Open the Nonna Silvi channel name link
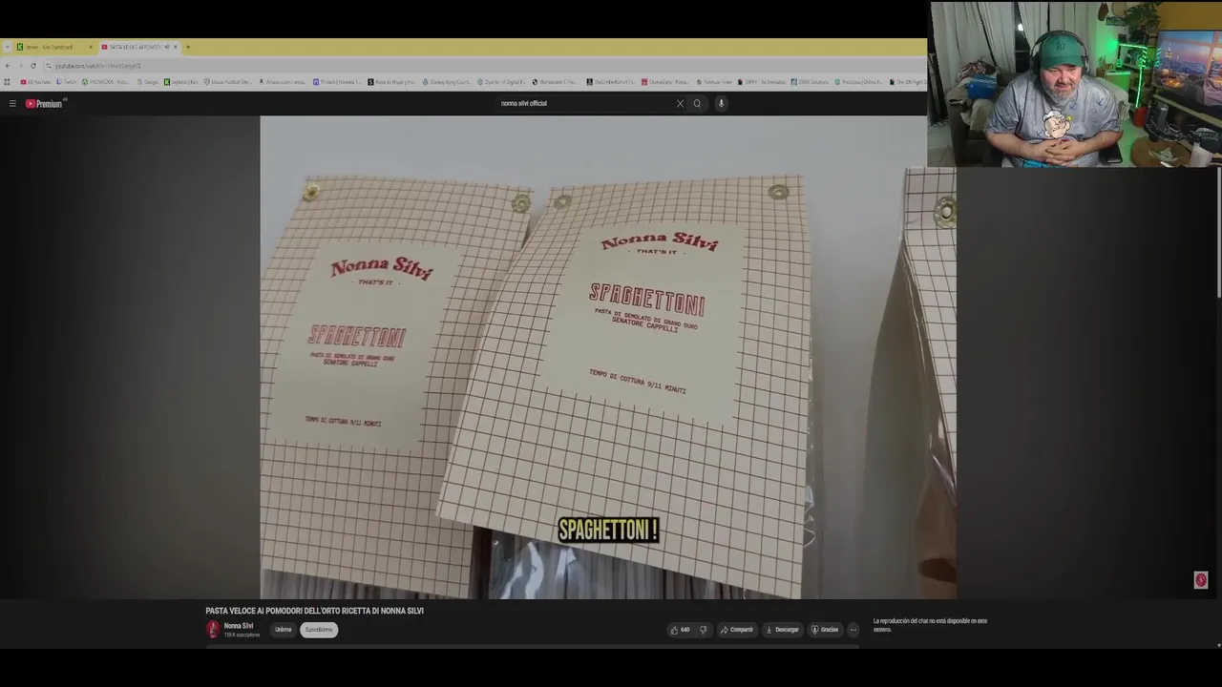The width and height of the screenshot is (1222, 687). [239, 626]
